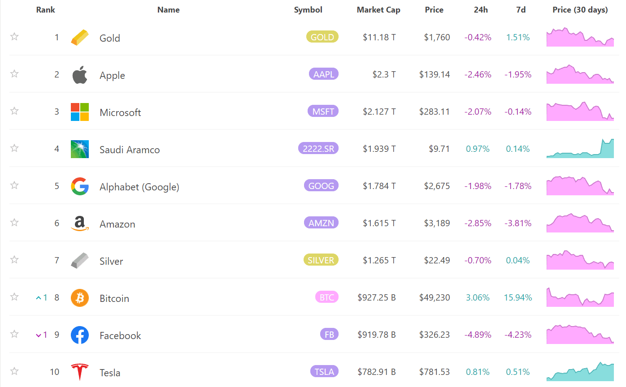Screen dimensions: 626x387
Task: Click the Apple logo icon
Action: pos(80,75)
